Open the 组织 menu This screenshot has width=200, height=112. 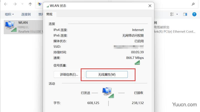(x=9, y=14)
